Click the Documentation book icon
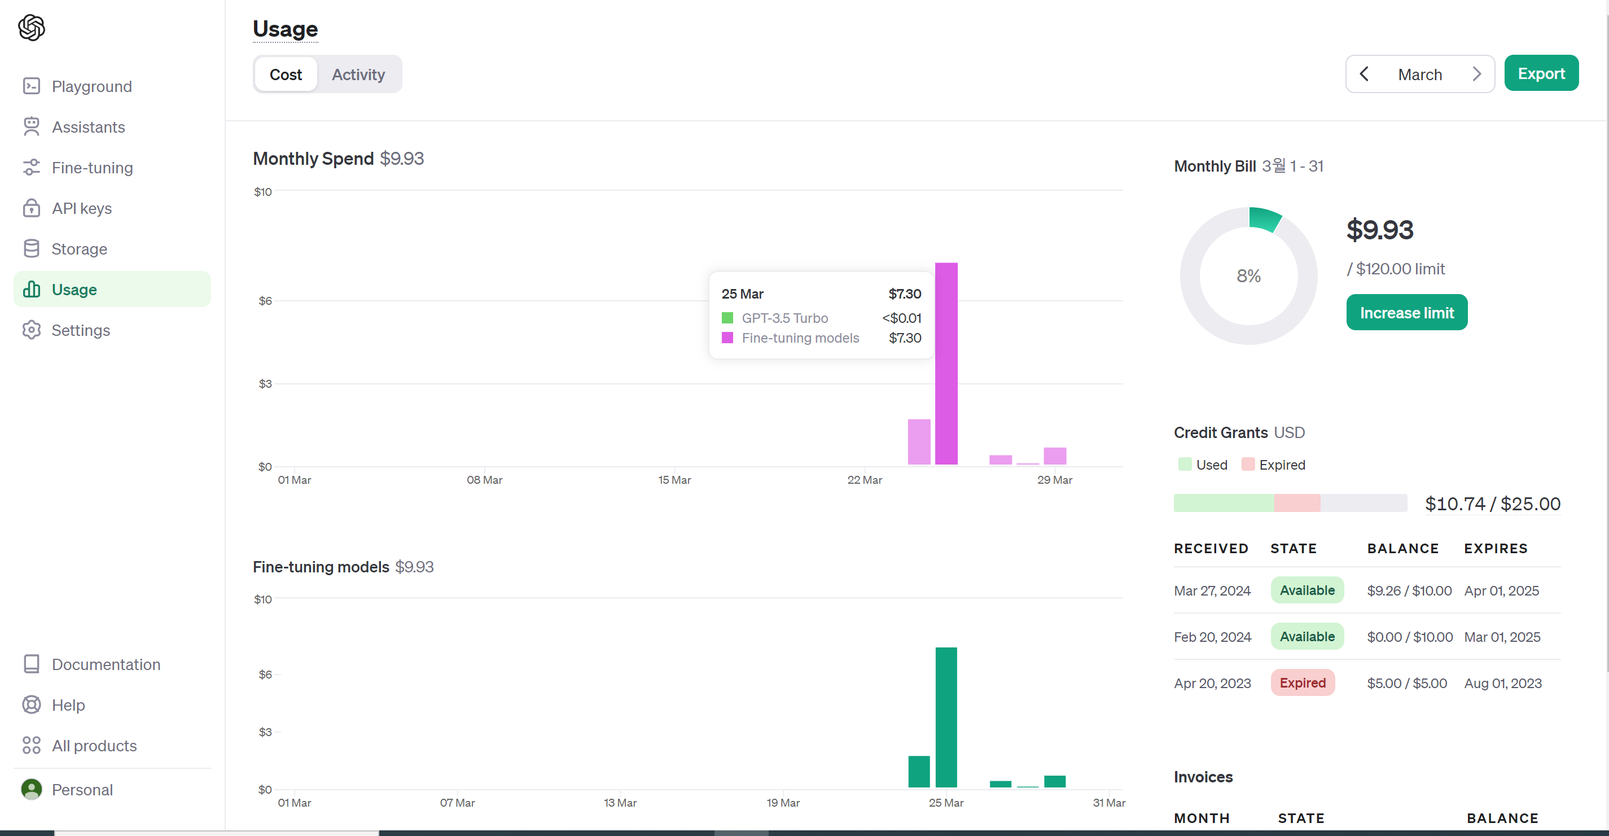 31,664
